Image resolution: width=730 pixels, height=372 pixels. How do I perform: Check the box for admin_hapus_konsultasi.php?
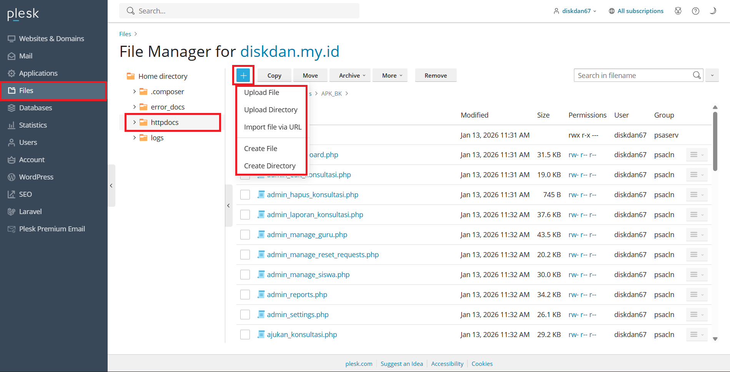point(245,195)
